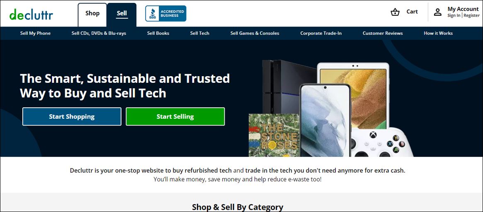Viewport: 483px width, 212px height.
Task: Go to Sell Books
Action: pos(158,33)
